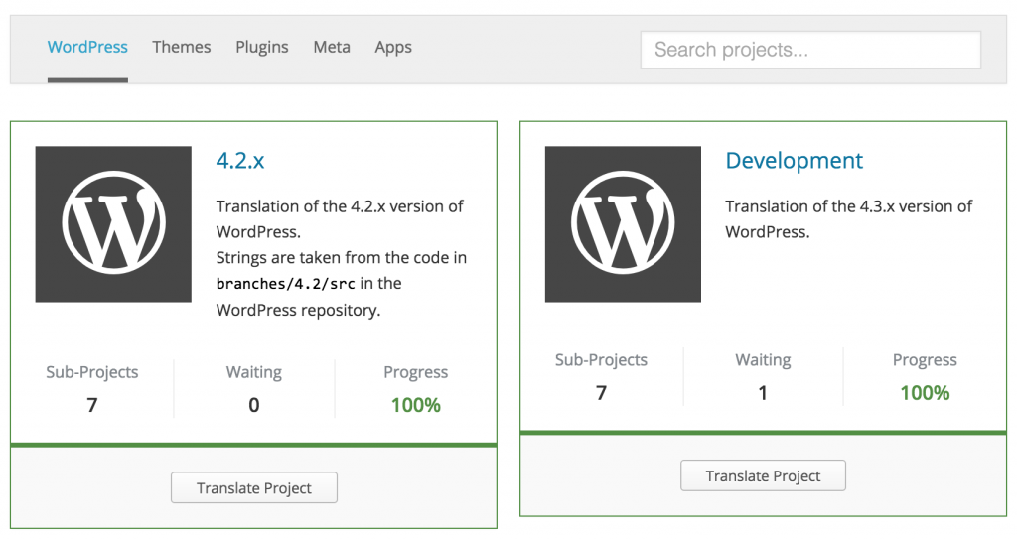Click the green progress bar on the 4.2.x card
The width and height of the screenshot is (1017, 540).
(253, 445)
